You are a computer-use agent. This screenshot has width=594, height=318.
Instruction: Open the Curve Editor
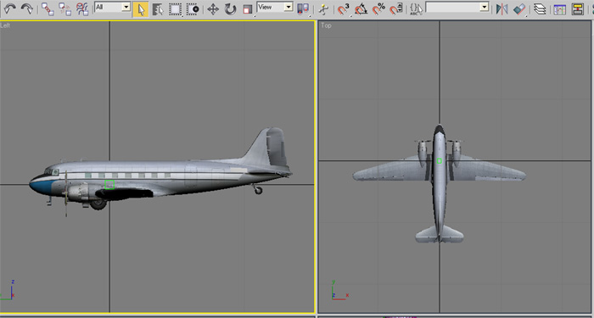pyautogui.click(x=559, y=9)
